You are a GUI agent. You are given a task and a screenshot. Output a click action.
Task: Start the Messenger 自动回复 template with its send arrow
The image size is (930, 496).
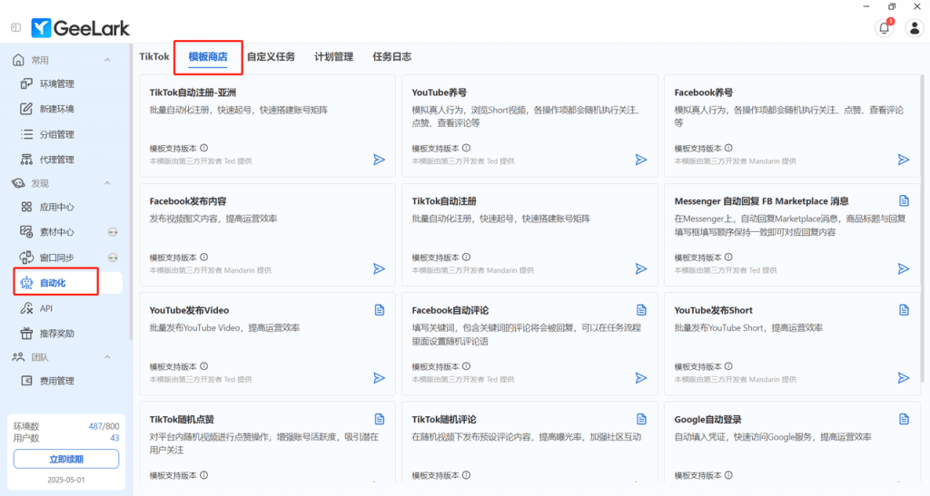[x=904, y=268]
